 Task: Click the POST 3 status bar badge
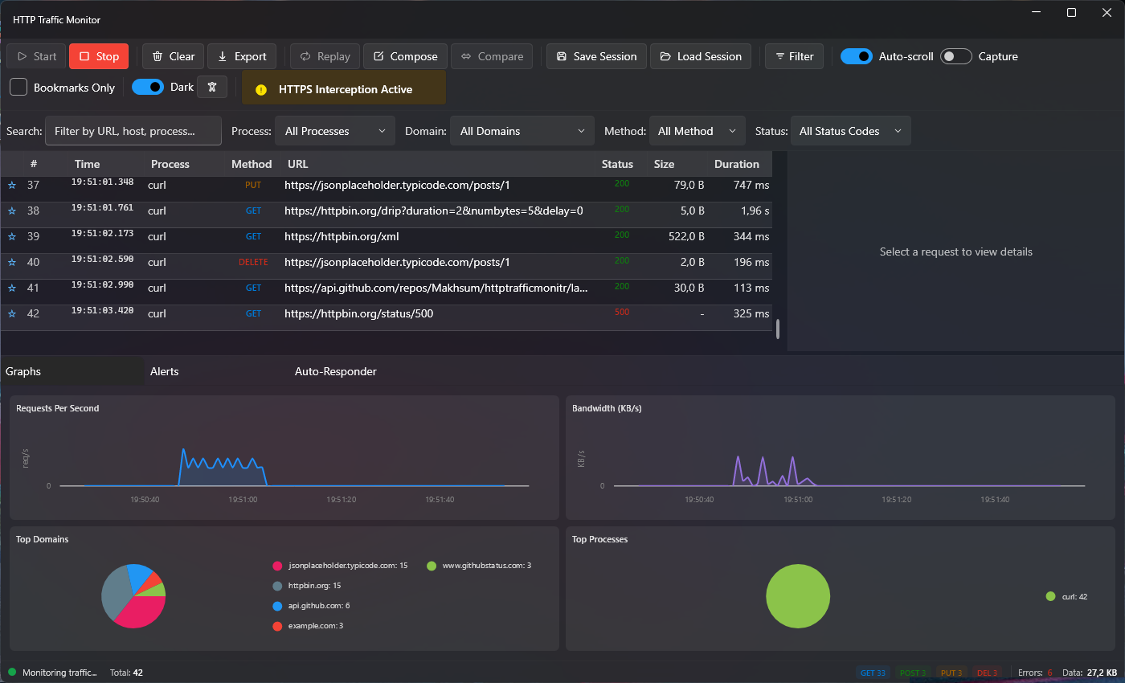pos(913,673)
